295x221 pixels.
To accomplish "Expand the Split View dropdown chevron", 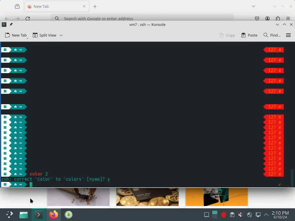I will 61,35.
